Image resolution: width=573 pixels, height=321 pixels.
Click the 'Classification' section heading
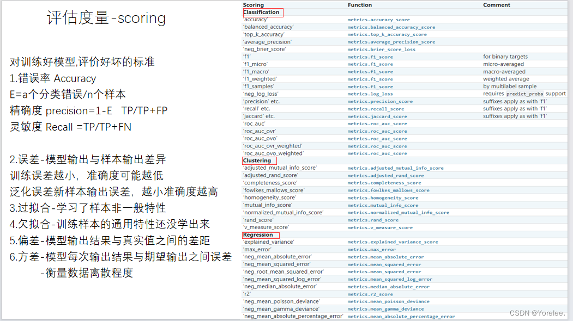click(261, 12)
